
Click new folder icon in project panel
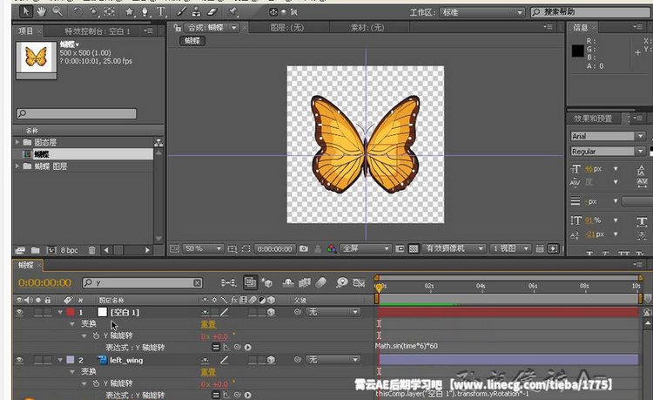point(36,250)
